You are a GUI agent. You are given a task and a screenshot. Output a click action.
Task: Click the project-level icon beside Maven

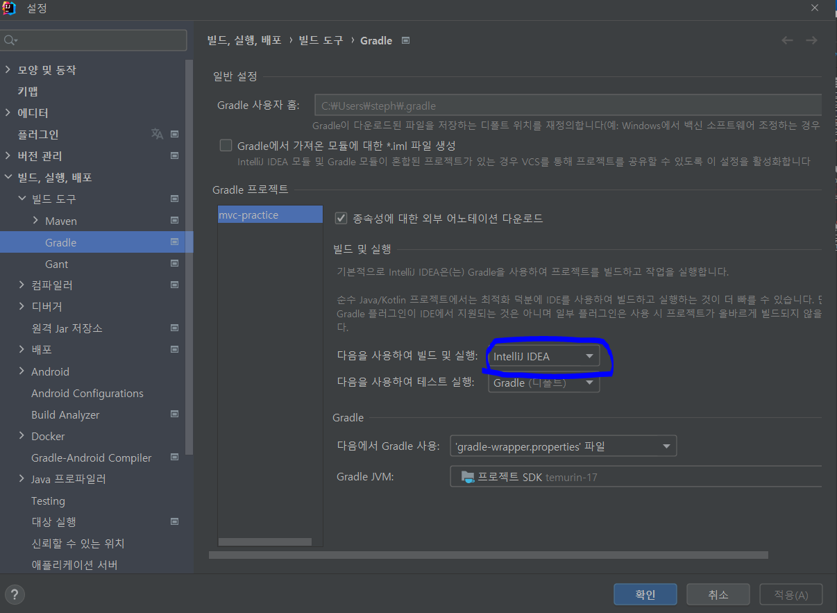click(x=174, y=220)
